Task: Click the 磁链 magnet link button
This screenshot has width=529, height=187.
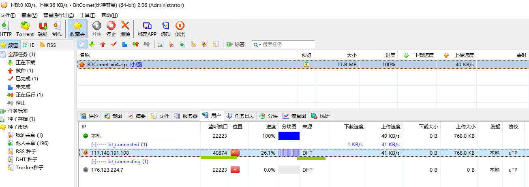Action: tap(43, 29)
